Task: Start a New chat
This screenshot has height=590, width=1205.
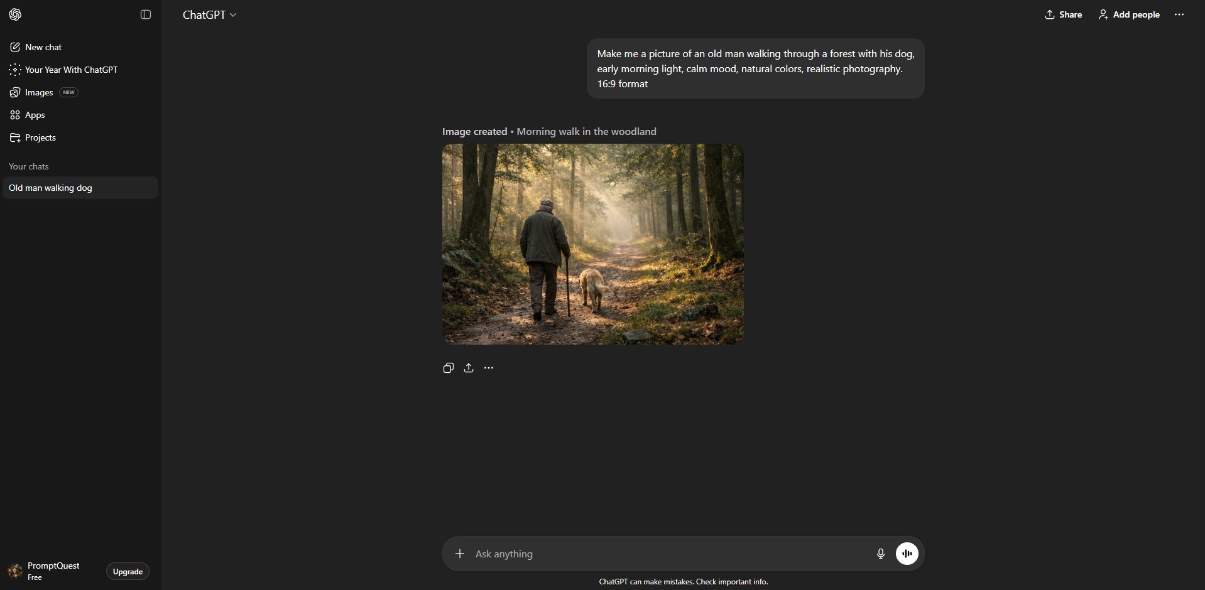Action: pos(43,47)
